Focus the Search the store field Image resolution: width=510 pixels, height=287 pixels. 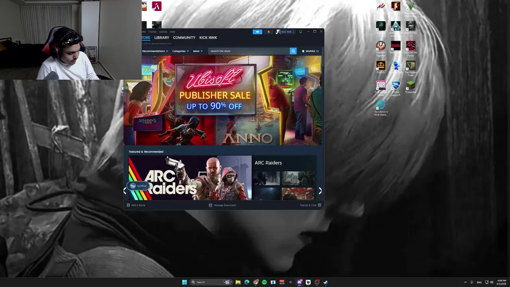(x=249, y=51)
